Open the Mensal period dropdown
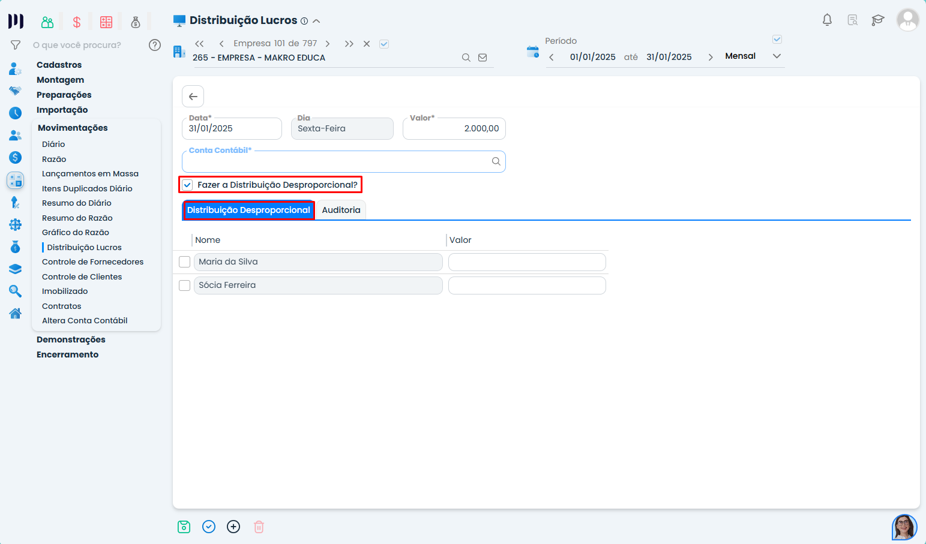The height and width of the screenshot is (544, 926). 777,56
